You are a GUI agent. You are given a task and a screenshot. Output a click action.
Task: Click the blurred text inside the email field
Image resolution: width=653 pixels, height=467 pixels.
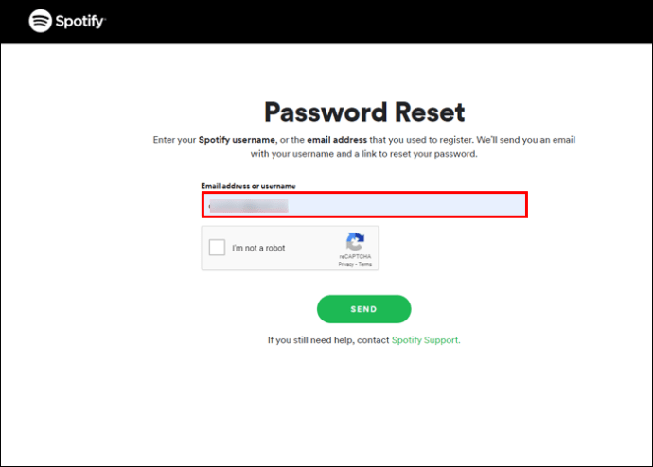[249, 206]
